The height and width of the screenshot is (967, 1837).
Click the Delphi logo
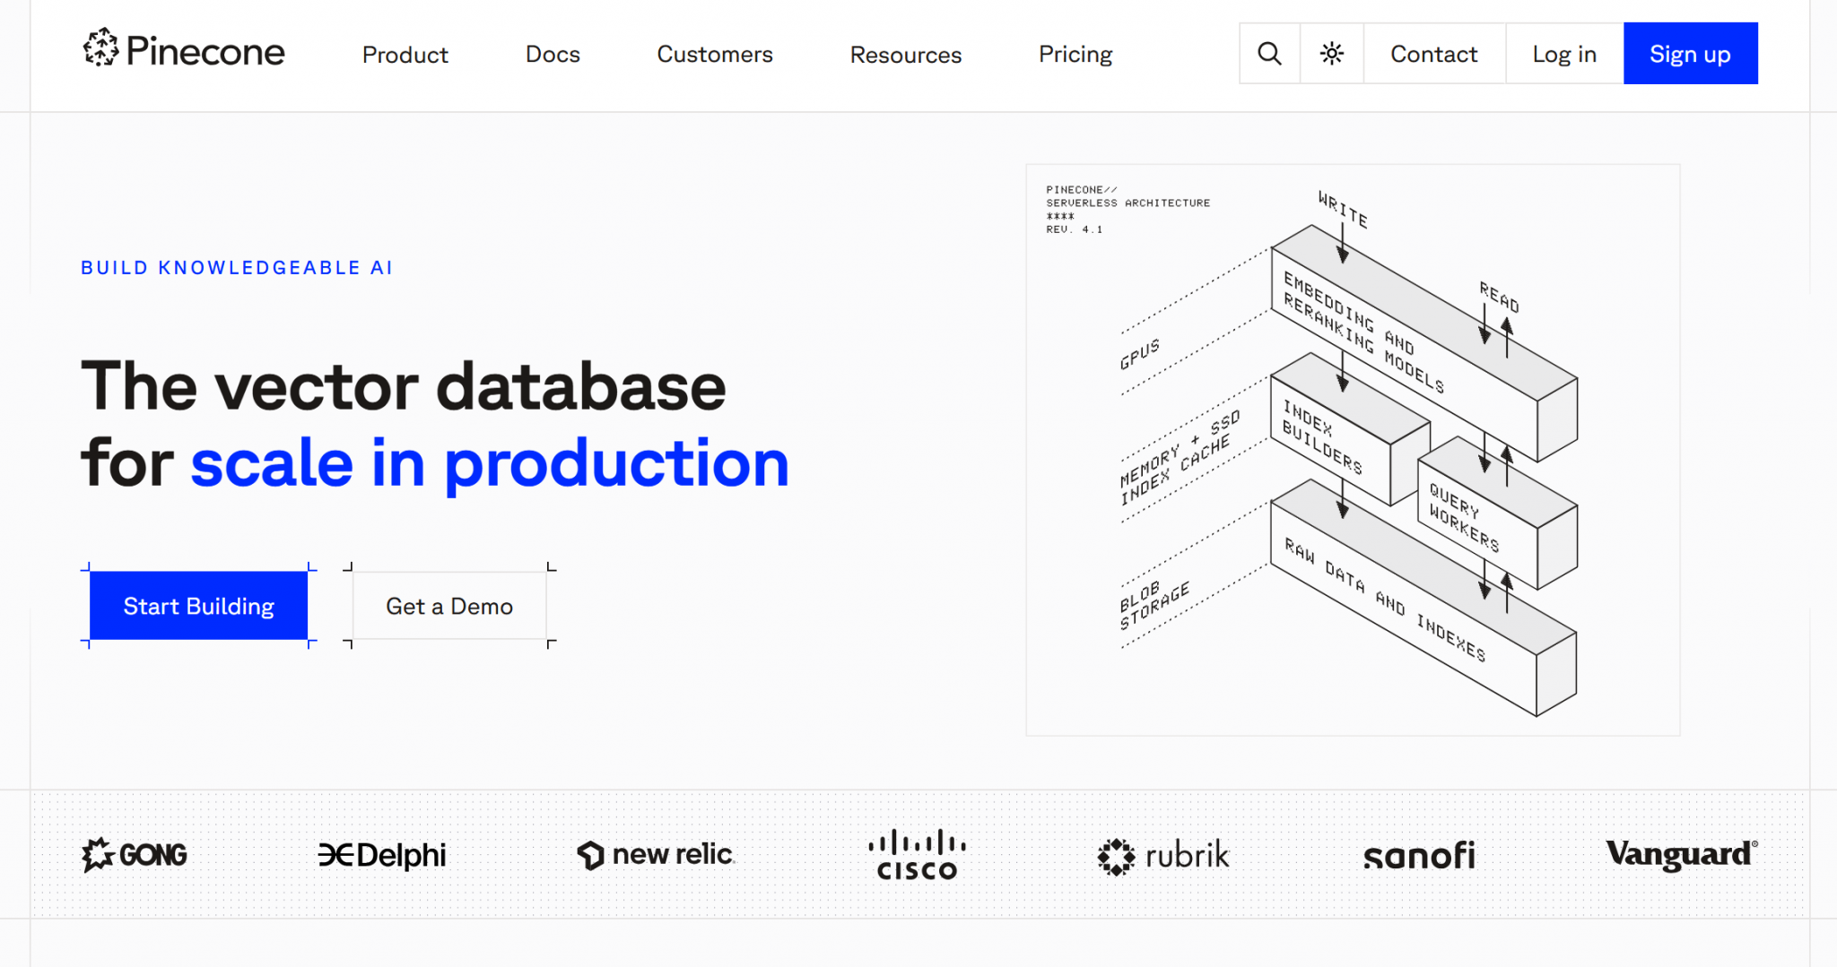382,854
